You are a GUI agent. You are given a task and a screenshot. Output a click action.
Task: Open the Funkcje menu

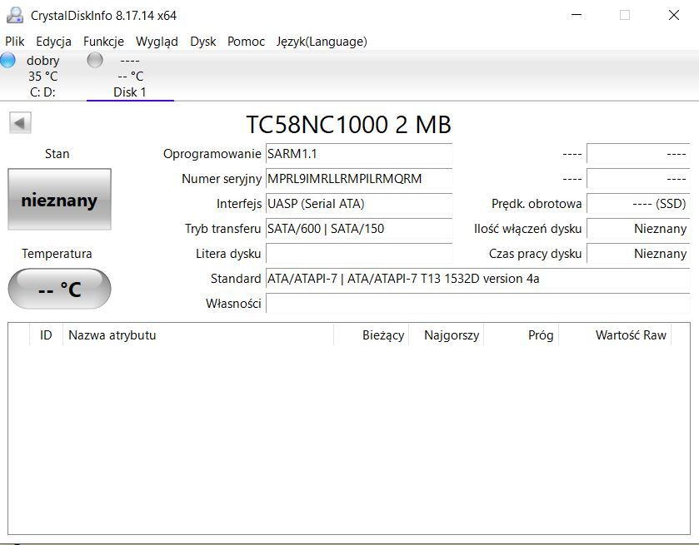[x=103, y=42]
